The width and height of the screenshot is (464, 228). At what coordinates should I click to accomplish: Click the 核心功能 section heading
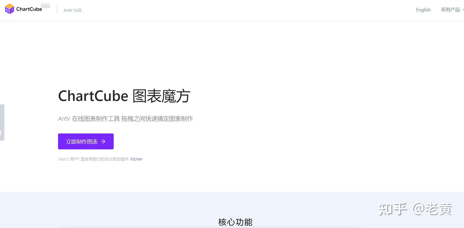[235, 222]
